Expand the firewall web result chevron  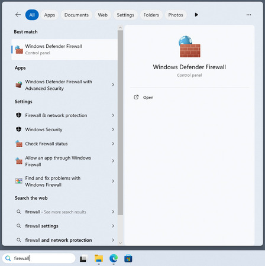[x=113, y=212]
